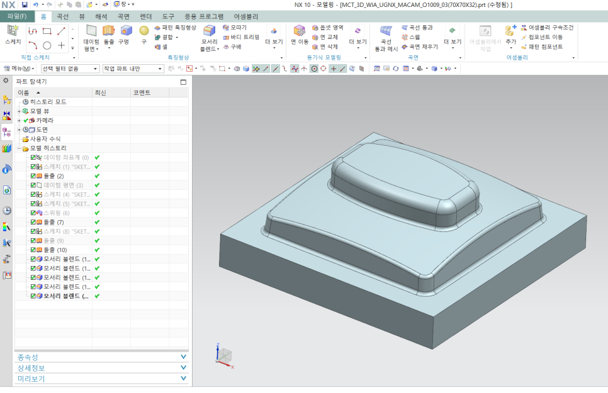Open the 패턴 특징형상 tool
This screenshot has height=393, width=608.
(x=175, y=28)
